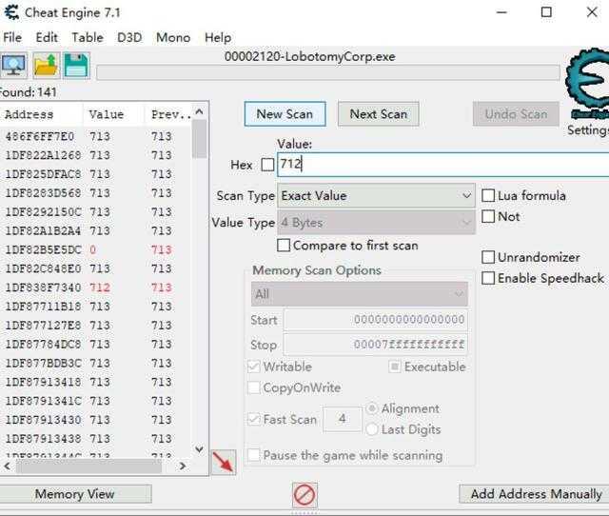
Task: Click the Stop address field
Action: point(375,345)
